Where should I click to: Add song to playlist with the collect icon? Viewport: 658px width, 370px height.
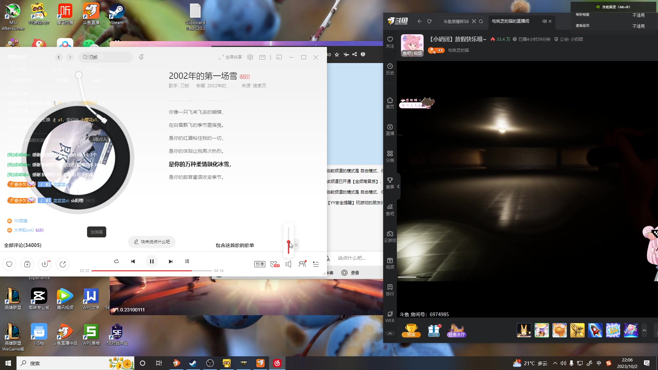pyautogui.click(x=27, y=264)
